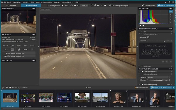Open the filmstrip filter funnel dropdown

(x=7, y=88)
